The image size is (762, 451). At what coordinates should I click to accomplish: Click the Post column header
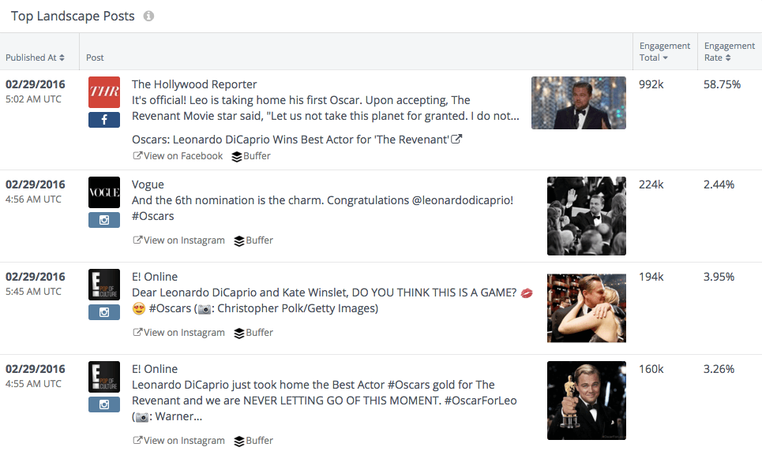click(x=95, y=58)
